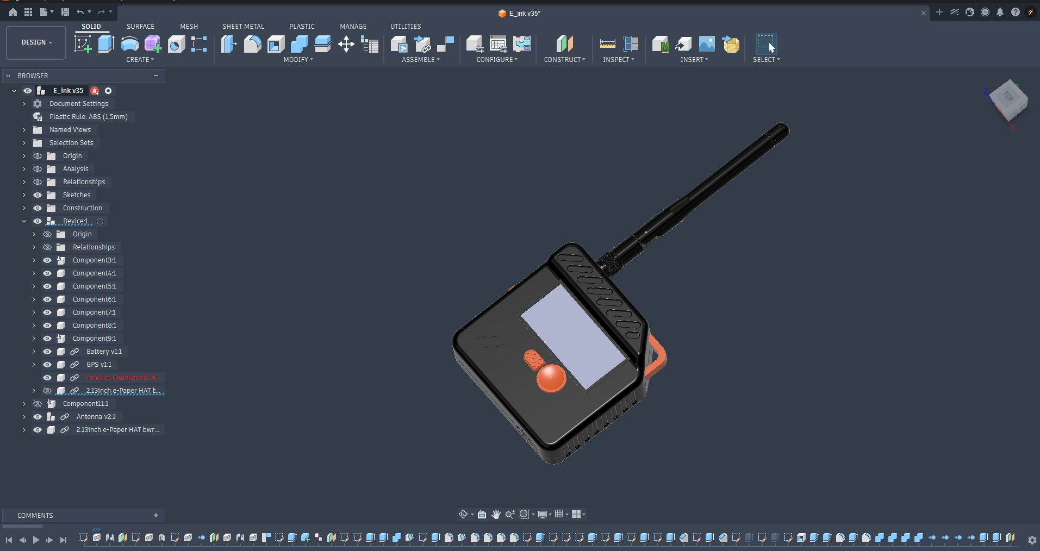Select the Hole tool icon
The image size is (1040, 551).
click(x=176, y=44)
